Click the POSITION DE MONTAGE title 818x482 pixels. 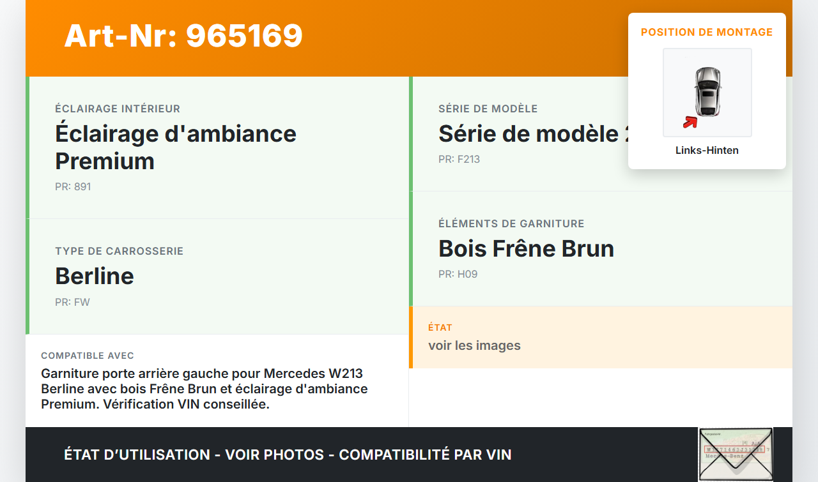click(707, 32)
